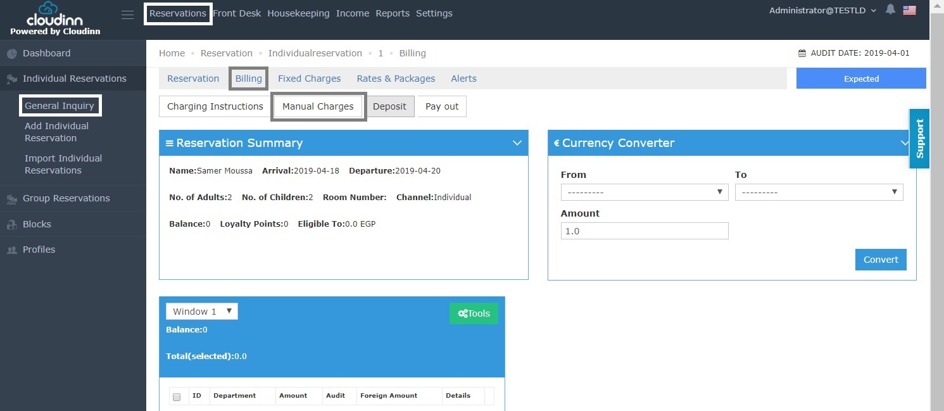
Task: Switch to the Rates & Packages tab
Action: (x=396, y=79)
